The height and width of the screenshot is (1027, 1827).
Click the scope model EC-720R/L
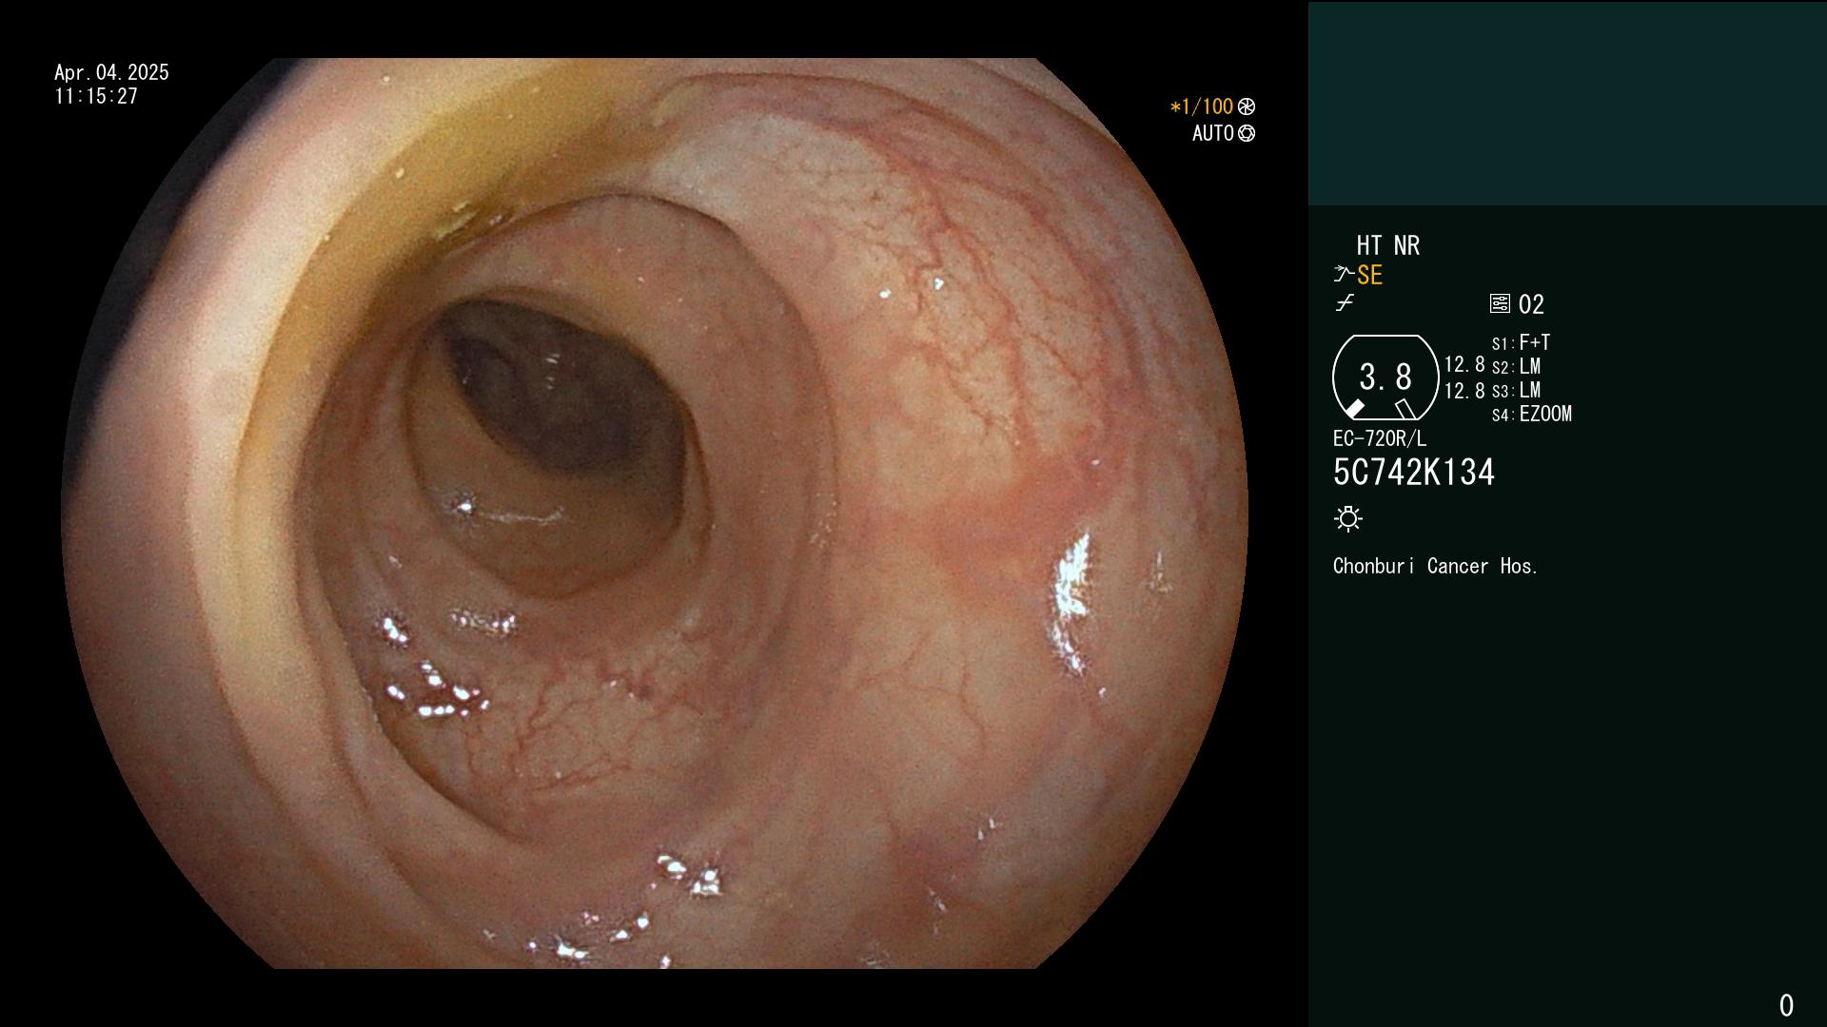pos(1380,438)
